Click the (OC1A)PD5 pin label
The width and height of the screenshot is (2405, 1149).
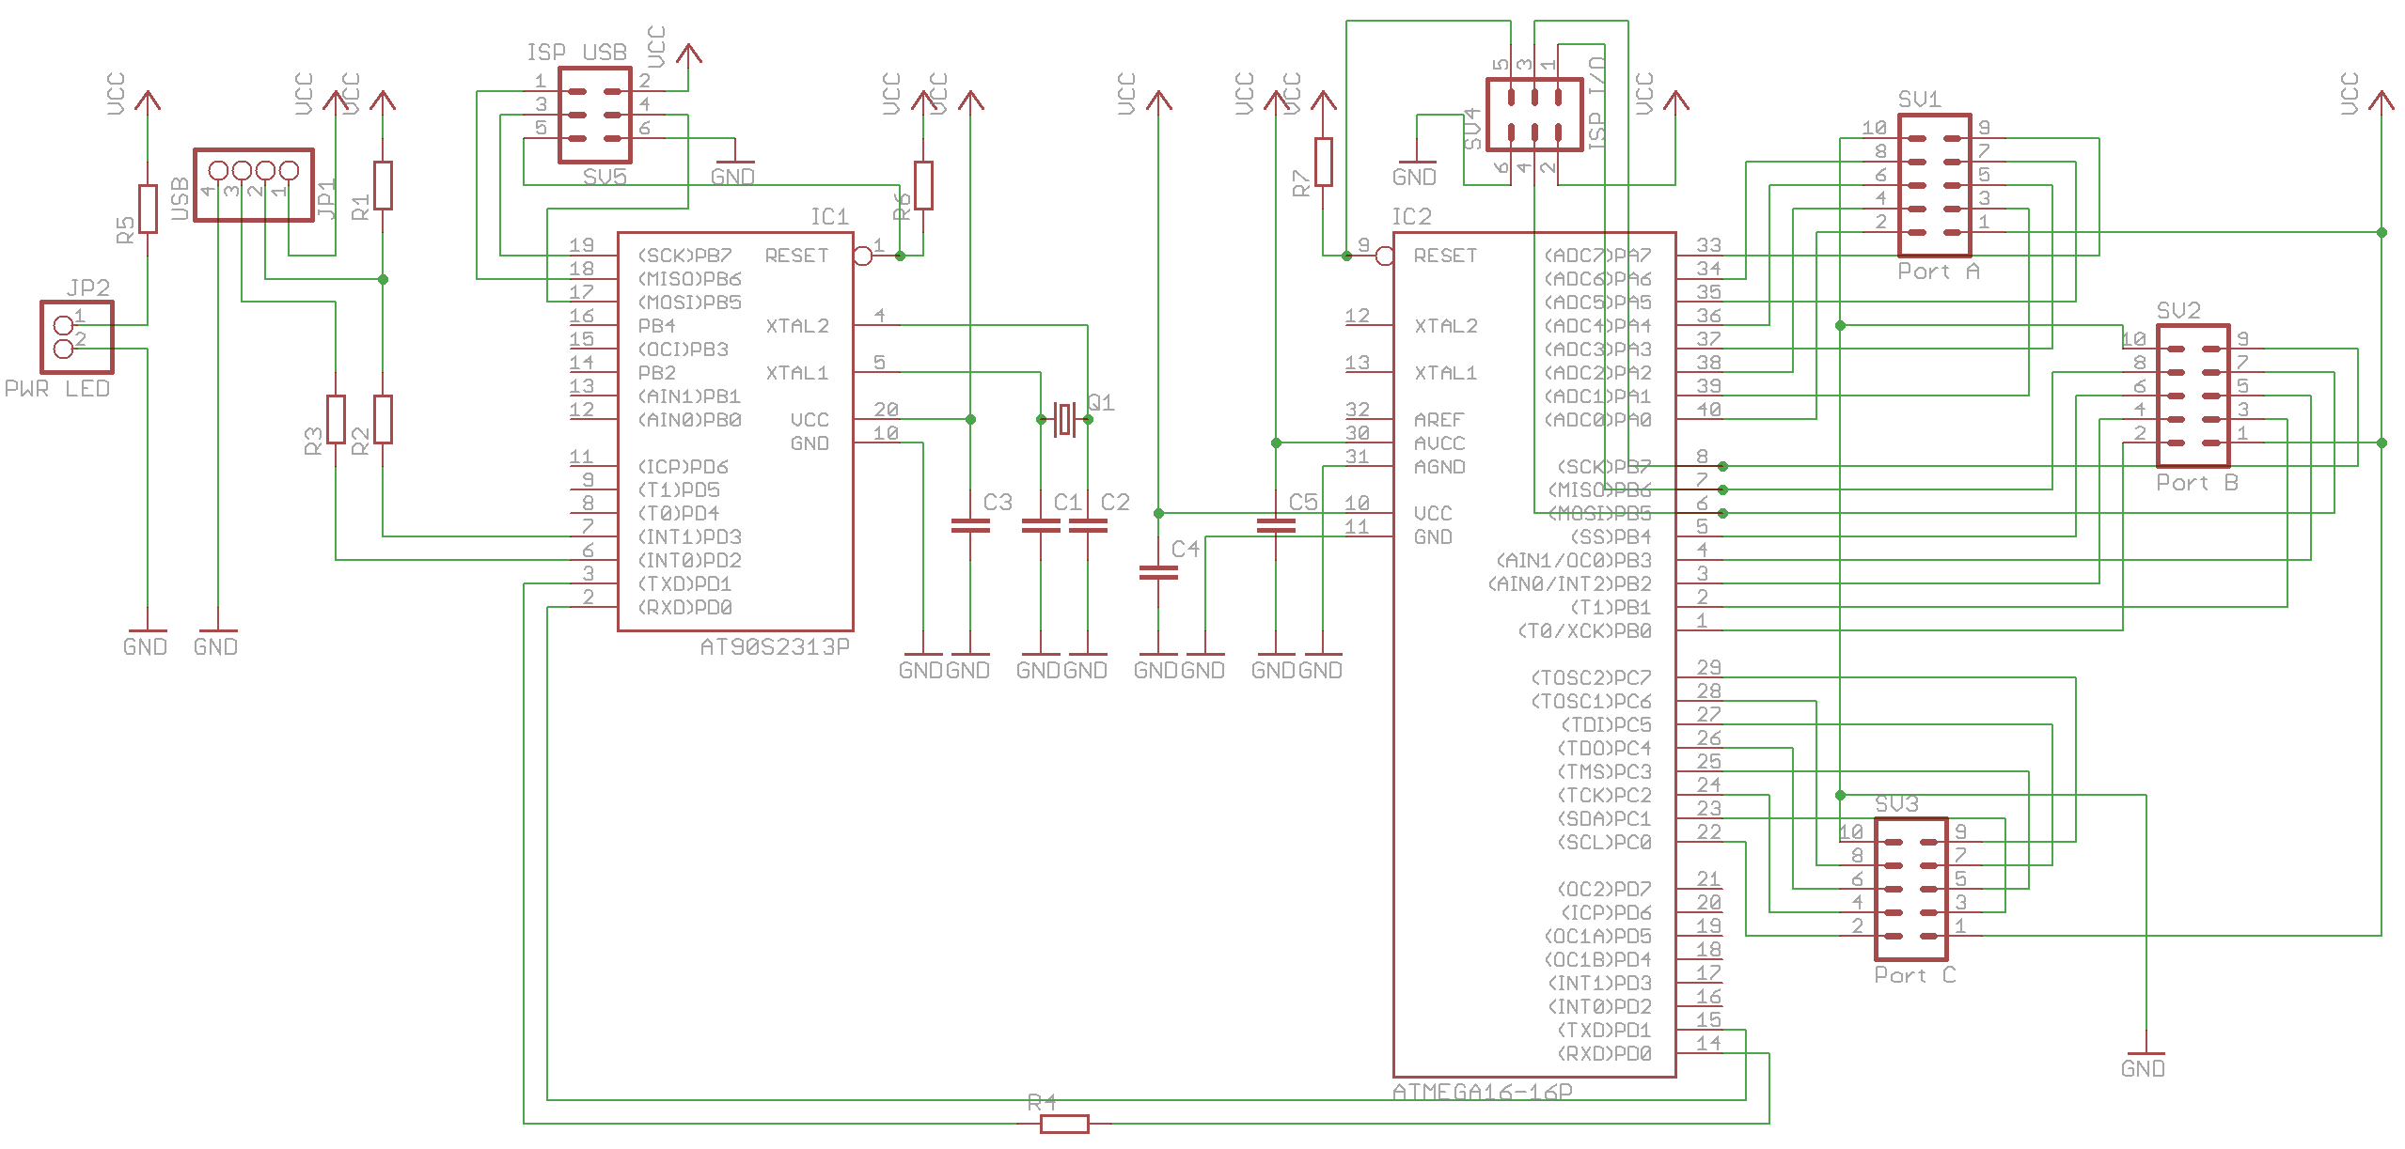tap(1598, 937)
